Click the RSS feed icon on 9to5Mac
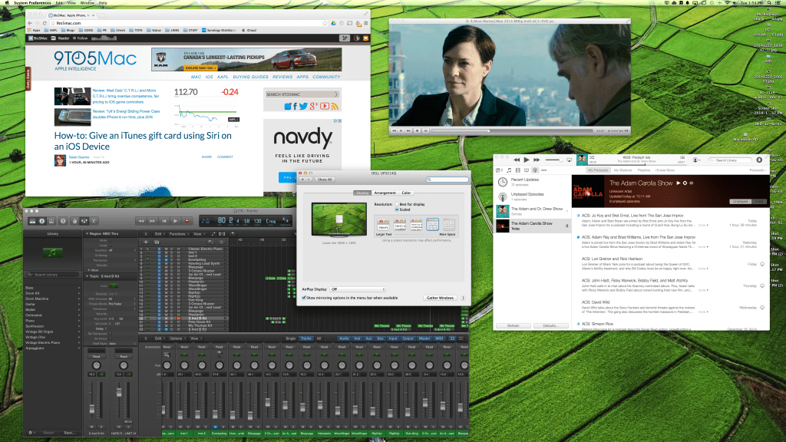 click(335, 106)
